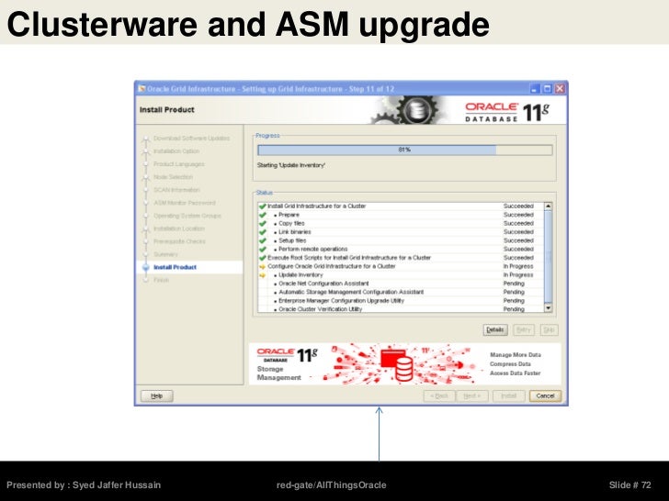The width and height of the screenshot is (669, 501).
Task: Click the Cancel button
Action: (545, 395)
